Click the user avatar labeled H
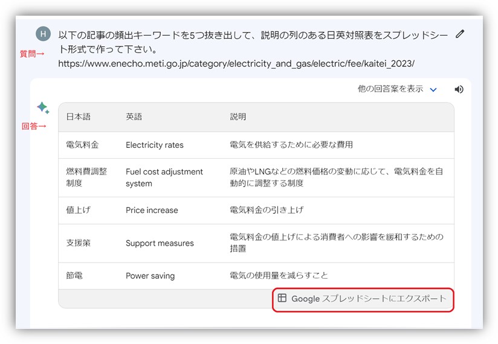The image size is (498, 344). pyautogui.click(x=43, y=34)
